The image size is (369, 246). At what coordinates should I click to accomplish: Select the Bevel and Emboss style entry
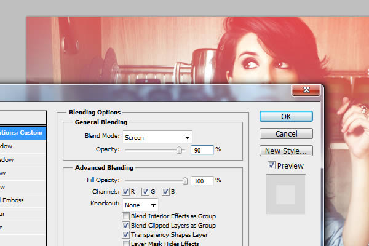(23, 200)
